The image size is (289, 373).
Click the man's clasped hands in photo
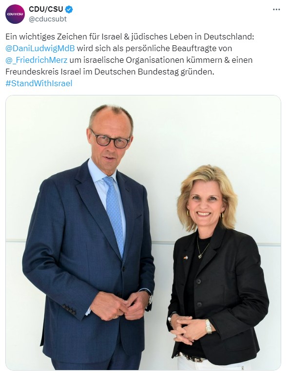[120, 306]
